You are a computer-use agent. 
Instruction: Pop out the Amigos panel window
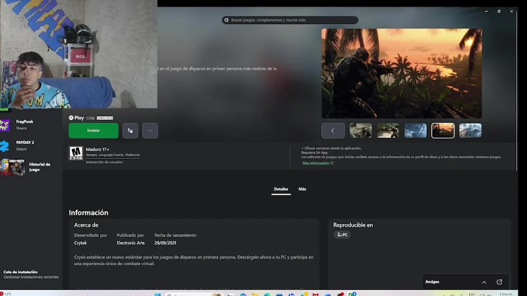499,282
